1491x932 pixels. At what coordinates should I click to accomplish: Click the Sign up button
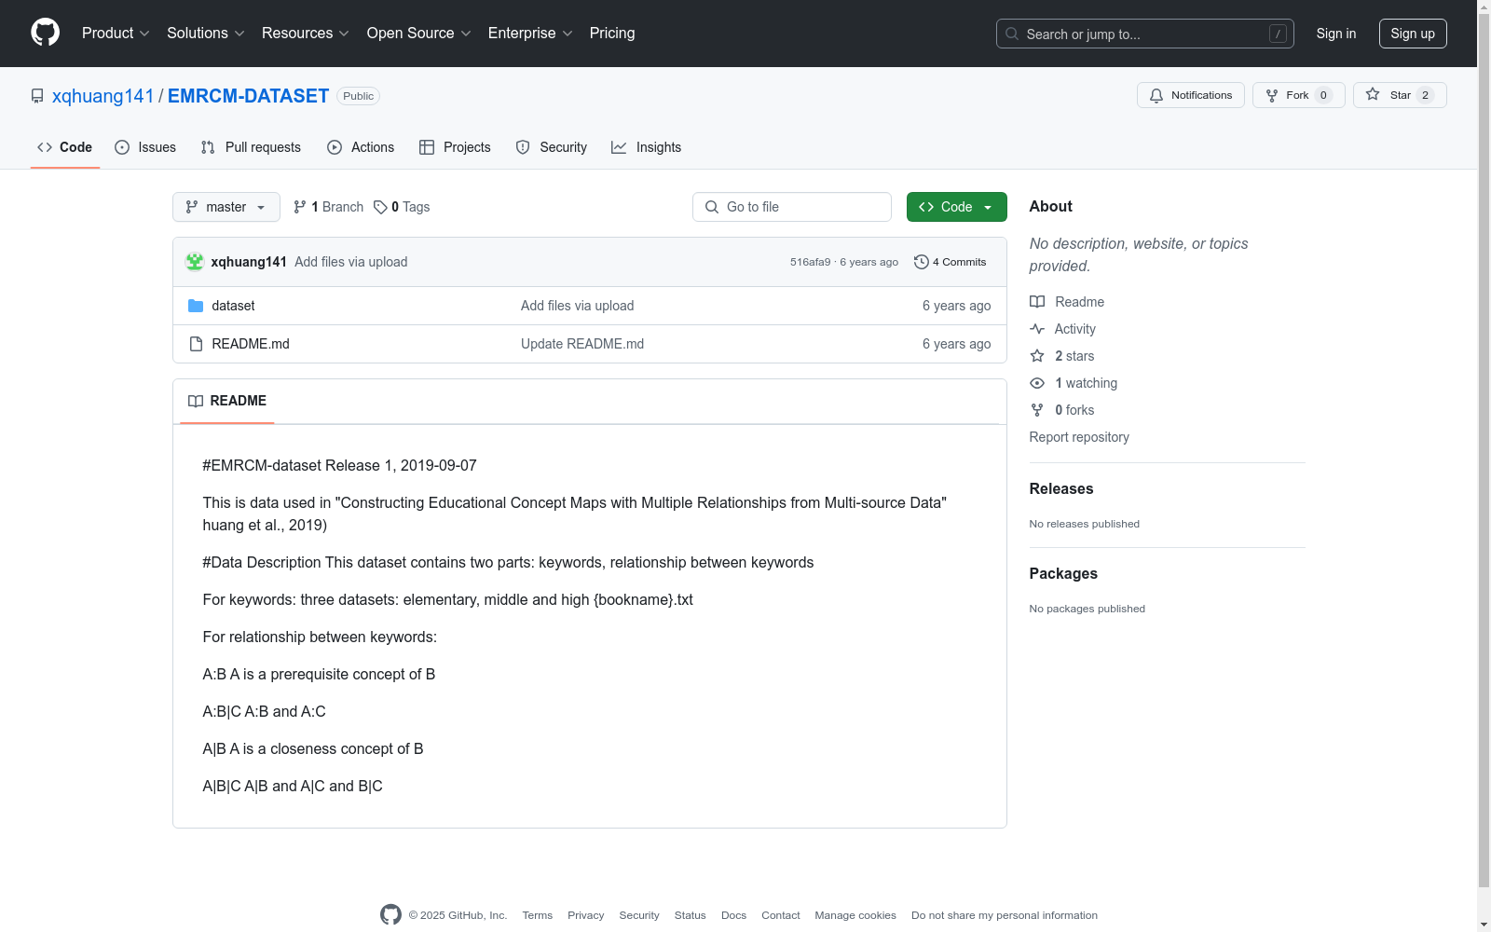pos(1413,34)
